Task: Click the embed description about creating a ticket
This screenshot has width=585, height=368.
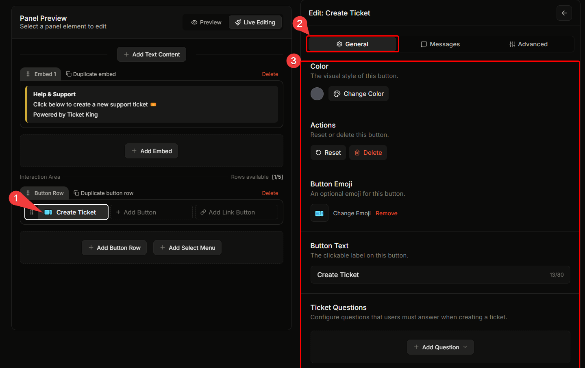Action: coord(95,104)
